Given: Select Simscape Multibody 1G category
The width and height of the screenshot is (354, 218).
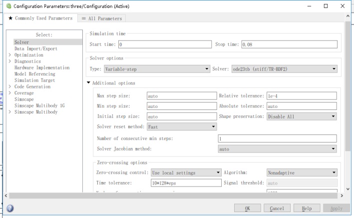Looking at the screenshot, I should (39, 105).
